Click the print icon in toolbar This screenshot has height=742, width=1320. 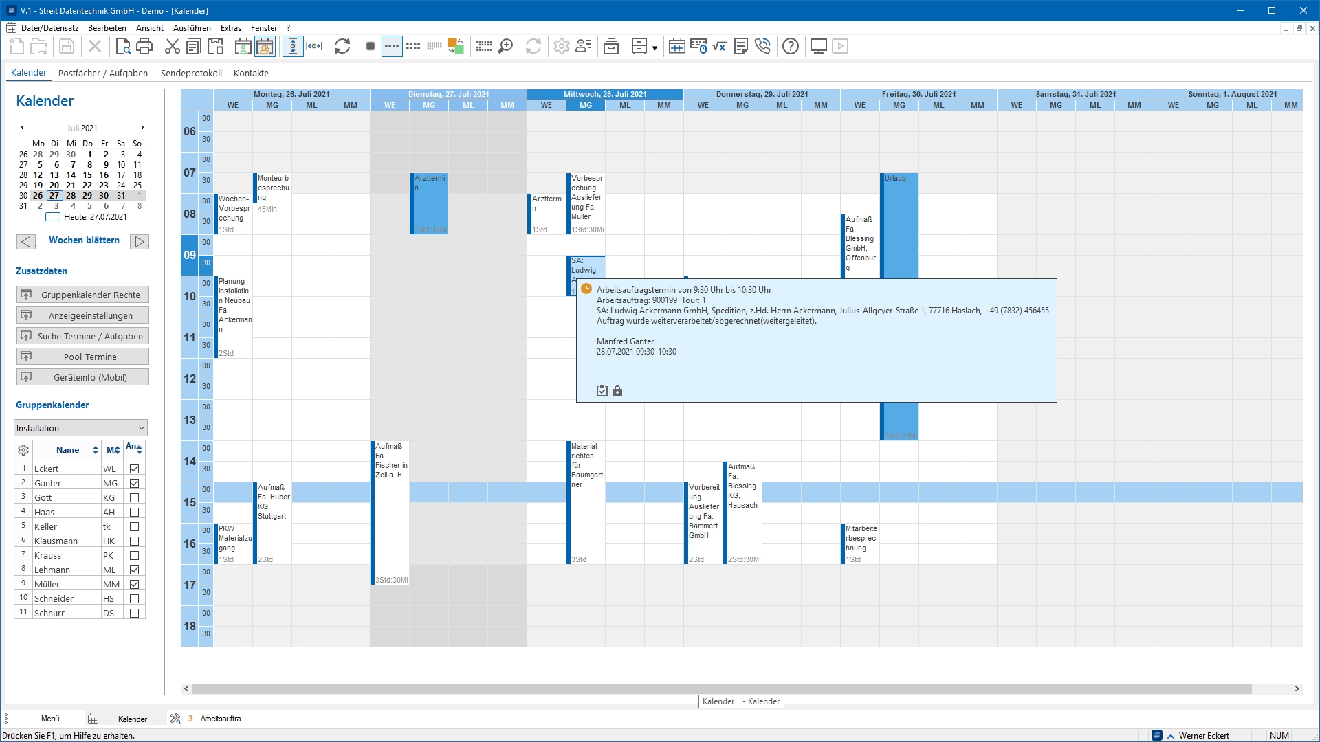(x=144, y=47)
